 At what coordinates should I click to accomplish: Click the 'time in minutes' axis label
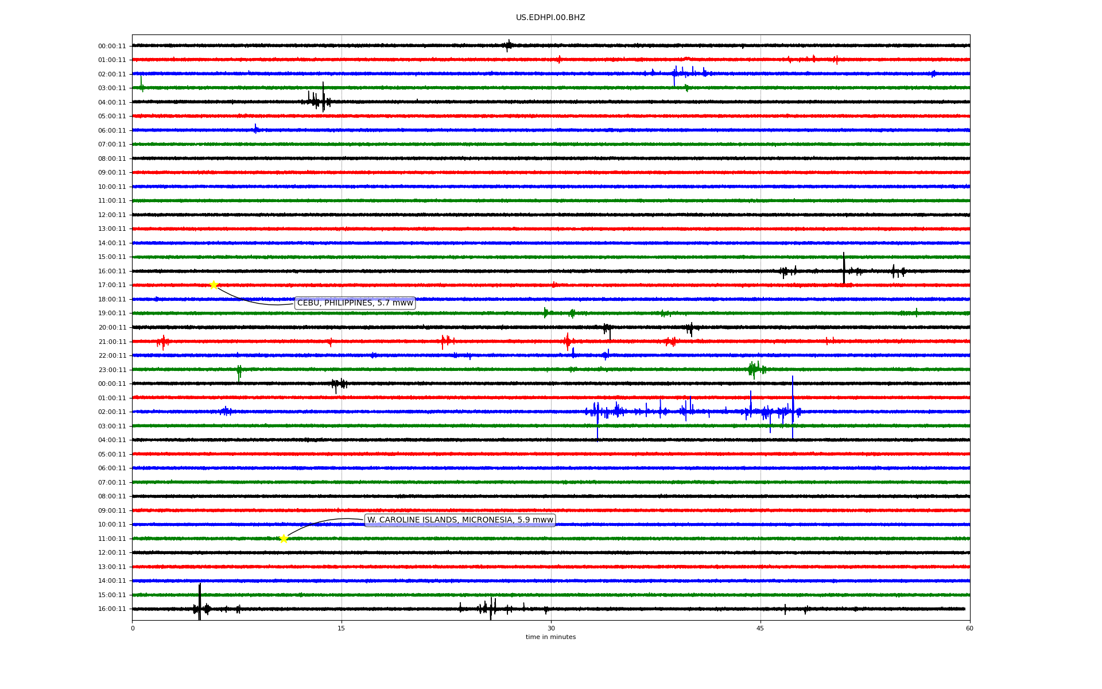tap(550, 637)
